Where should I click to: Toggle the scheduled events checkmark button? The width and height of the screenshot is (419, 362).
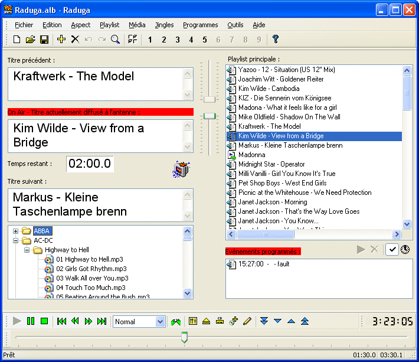click(x=392, y=249)
